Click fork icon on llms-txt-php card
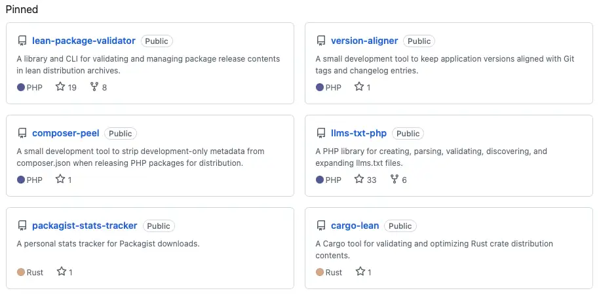599x295 pixels. coord(395,179)
